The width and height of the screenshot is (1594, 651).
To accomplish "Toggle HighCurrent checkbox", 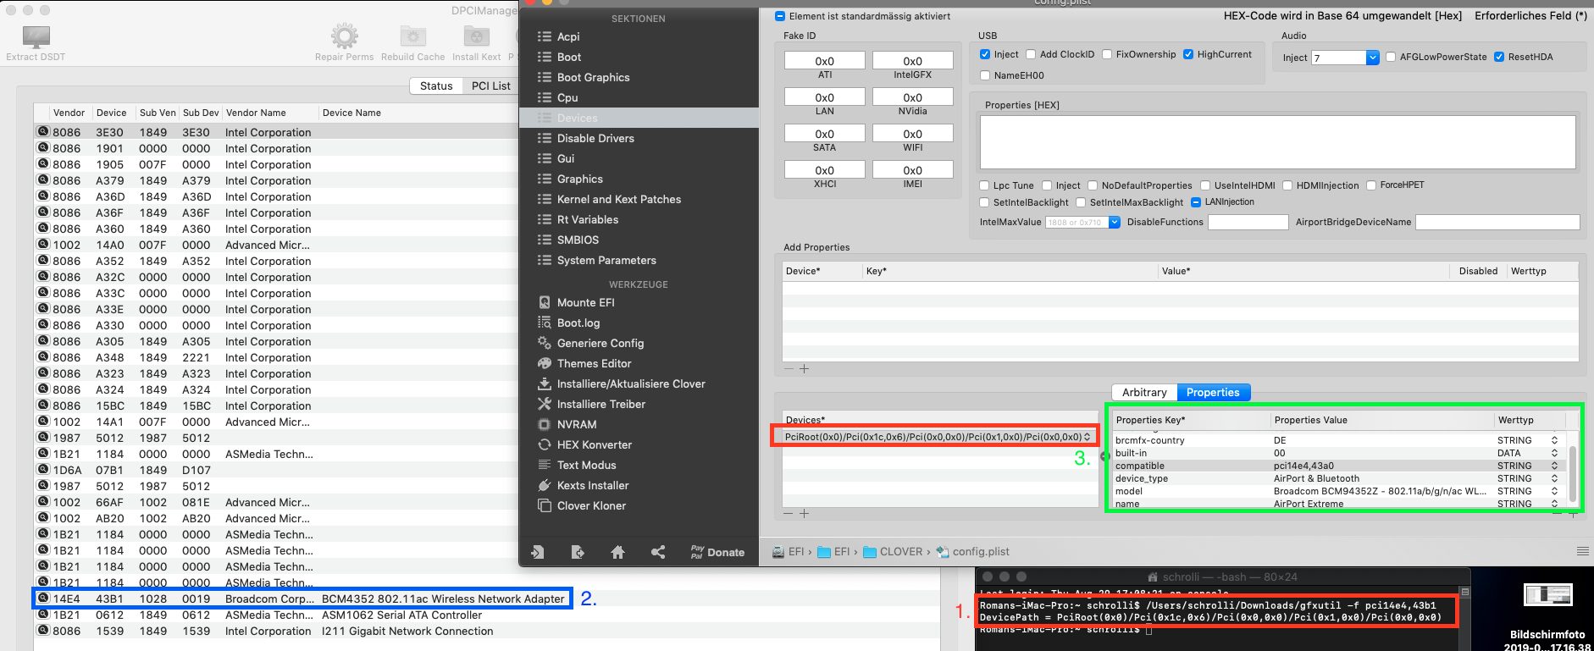I will coord(1188,54).
